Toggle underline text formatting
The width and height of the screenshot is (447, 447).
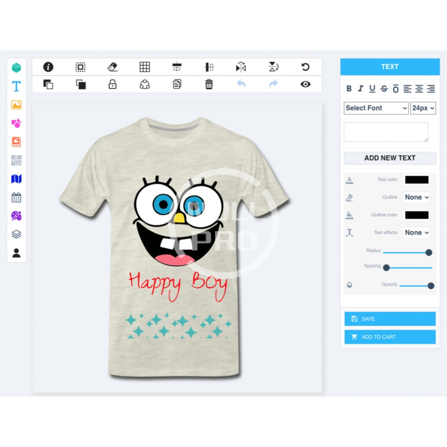pyautogui.click(x=372, y=89)
